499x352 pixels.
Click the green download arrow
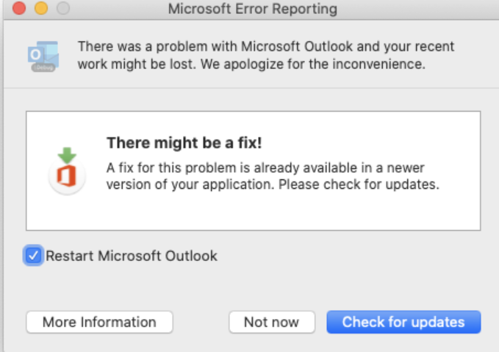click(x=68, y=155)
